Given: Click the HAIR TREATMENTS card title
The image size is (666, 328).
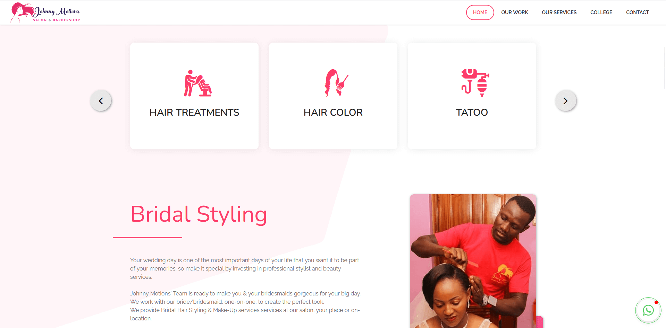Looking at the screenshot, I should (x=194, y=112).
